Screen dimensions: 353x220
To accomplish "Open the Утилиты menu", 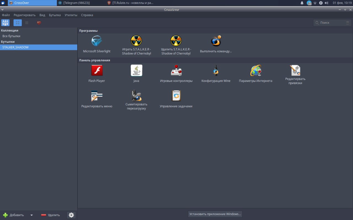I will 71,15.
